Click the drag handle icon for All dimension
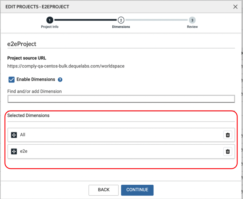This screenshot has height=199, width=243. coord(14,135)
